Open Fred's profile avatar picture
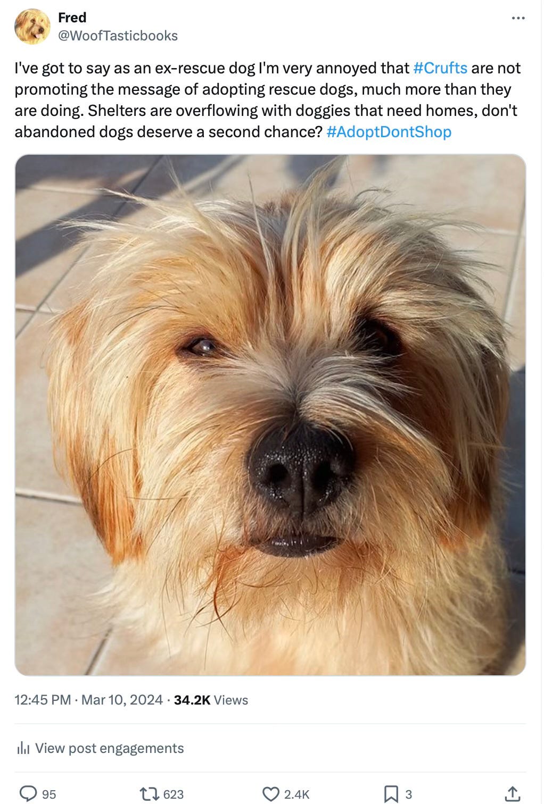Screen dimensions: 544x804 click(32, 26)
